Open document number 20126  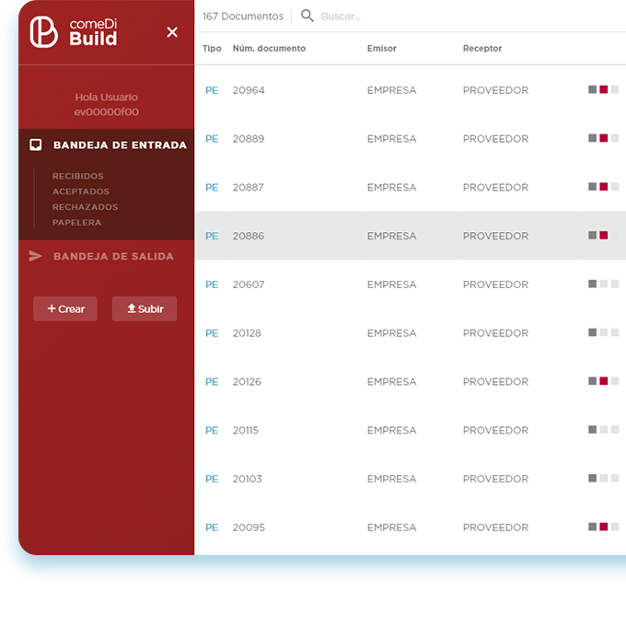coord(247,382)
